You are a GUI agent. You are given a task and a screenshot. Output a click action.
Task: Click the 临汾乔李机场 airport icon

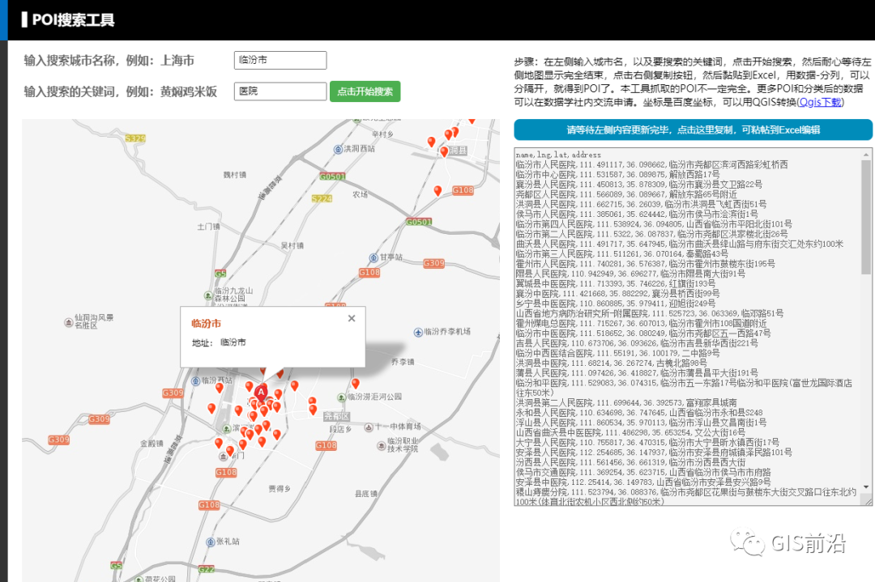[418, 332]
